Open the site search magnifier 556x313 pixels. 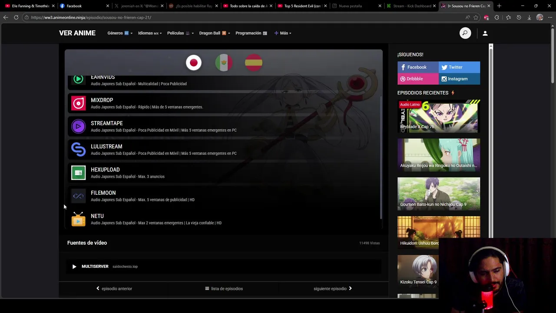[x=465, y=33]
